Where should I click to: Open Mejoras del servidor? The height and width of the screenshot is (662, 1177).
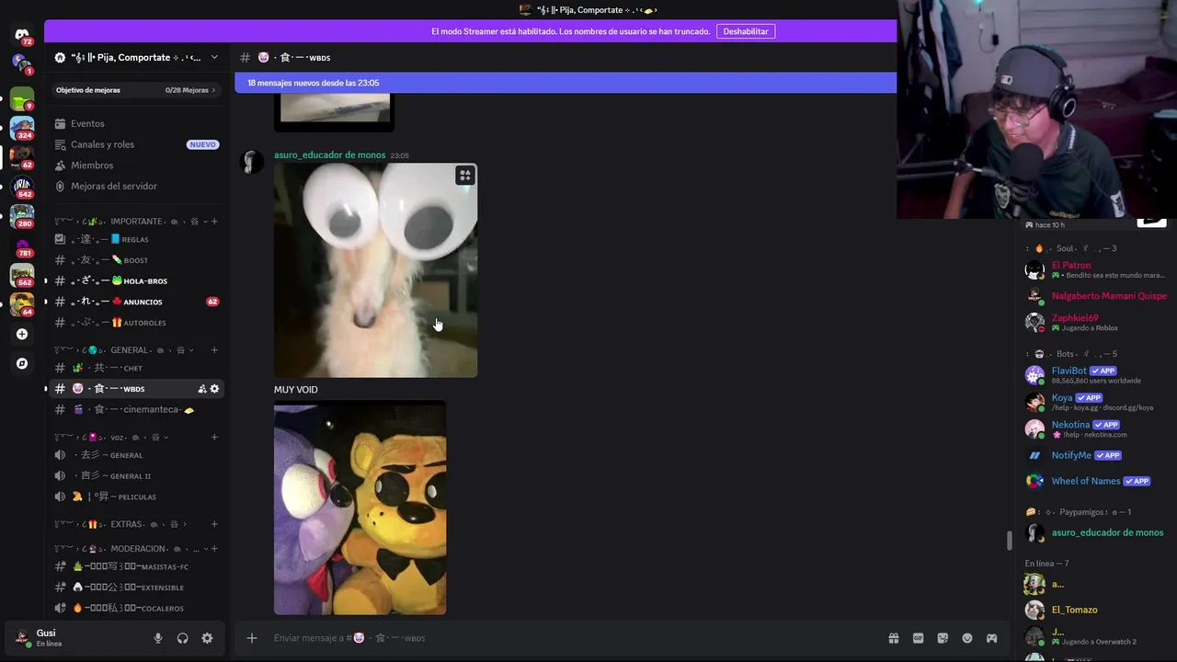point(136,186)
